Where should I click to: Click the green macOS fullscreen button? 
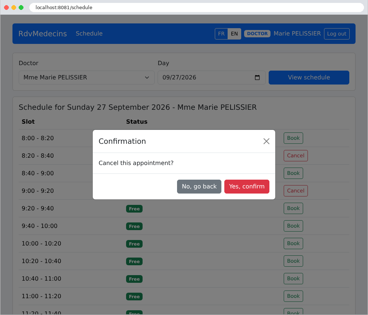click(x=21, y=7)
